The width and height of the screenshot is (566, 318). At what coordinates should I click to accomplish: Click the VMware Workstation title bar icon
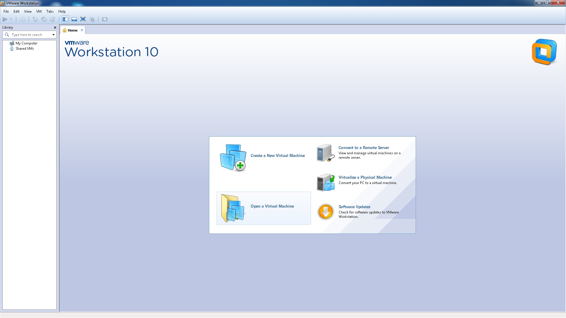(3, 3)
